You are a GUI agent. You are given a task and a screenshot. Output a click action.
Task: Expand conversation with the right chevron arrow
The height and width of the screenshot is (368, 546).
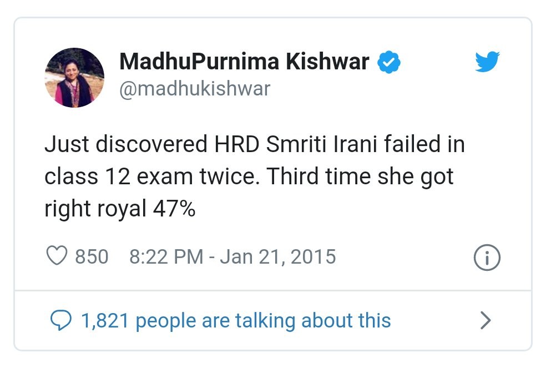(486, 320)
